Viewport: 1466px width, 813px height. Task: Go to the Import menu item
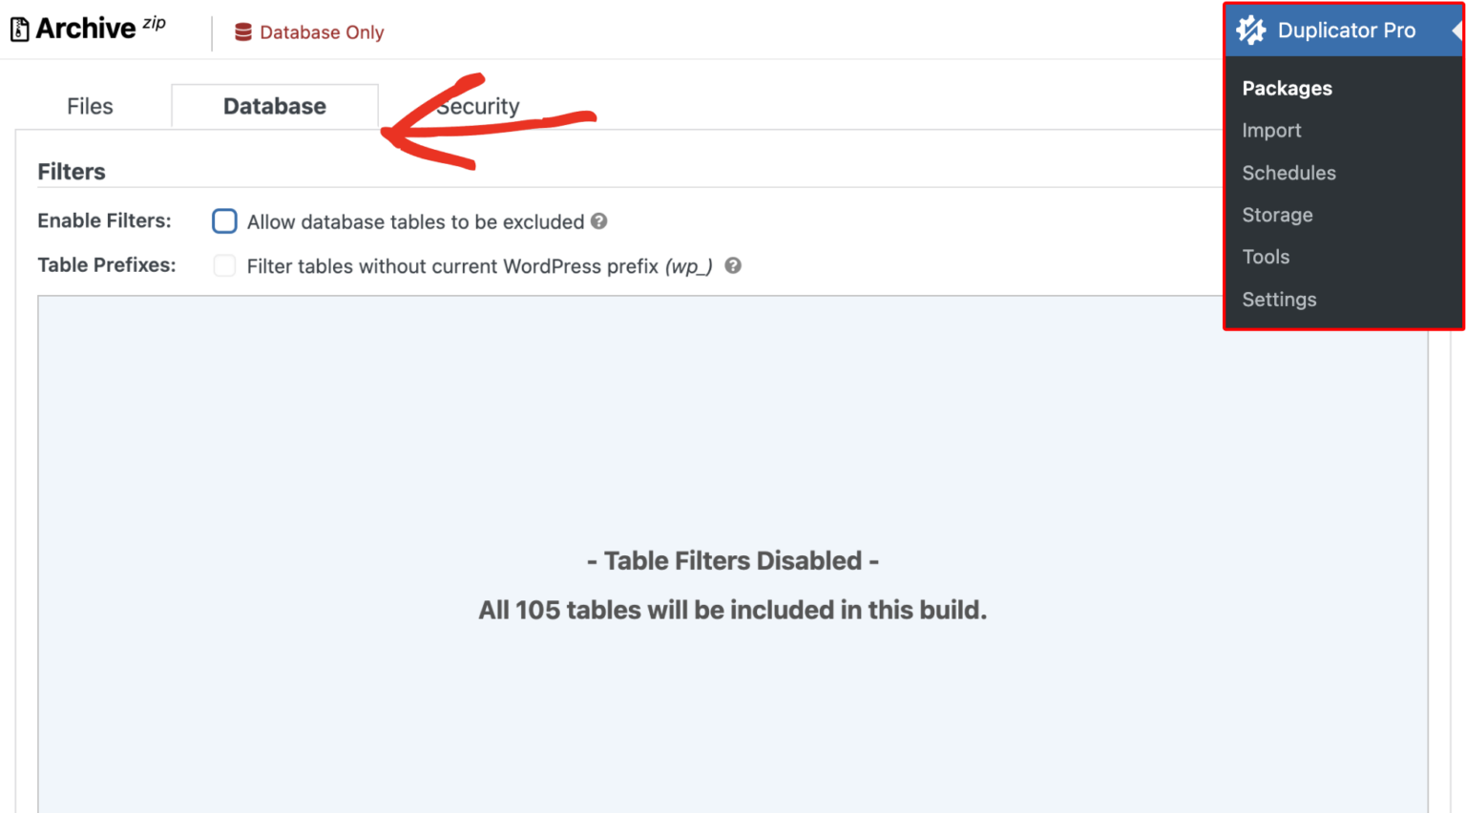(x=1271, y=131)
